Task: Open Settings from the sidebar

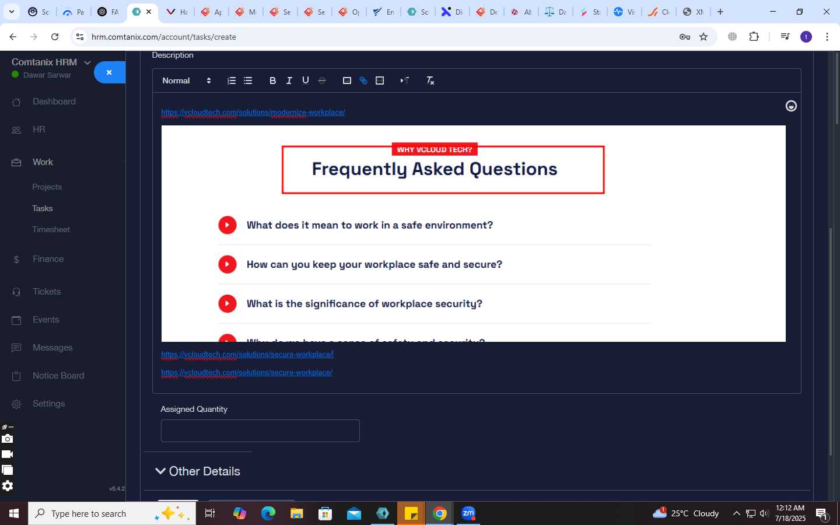Action: click(x=48, y=404)
